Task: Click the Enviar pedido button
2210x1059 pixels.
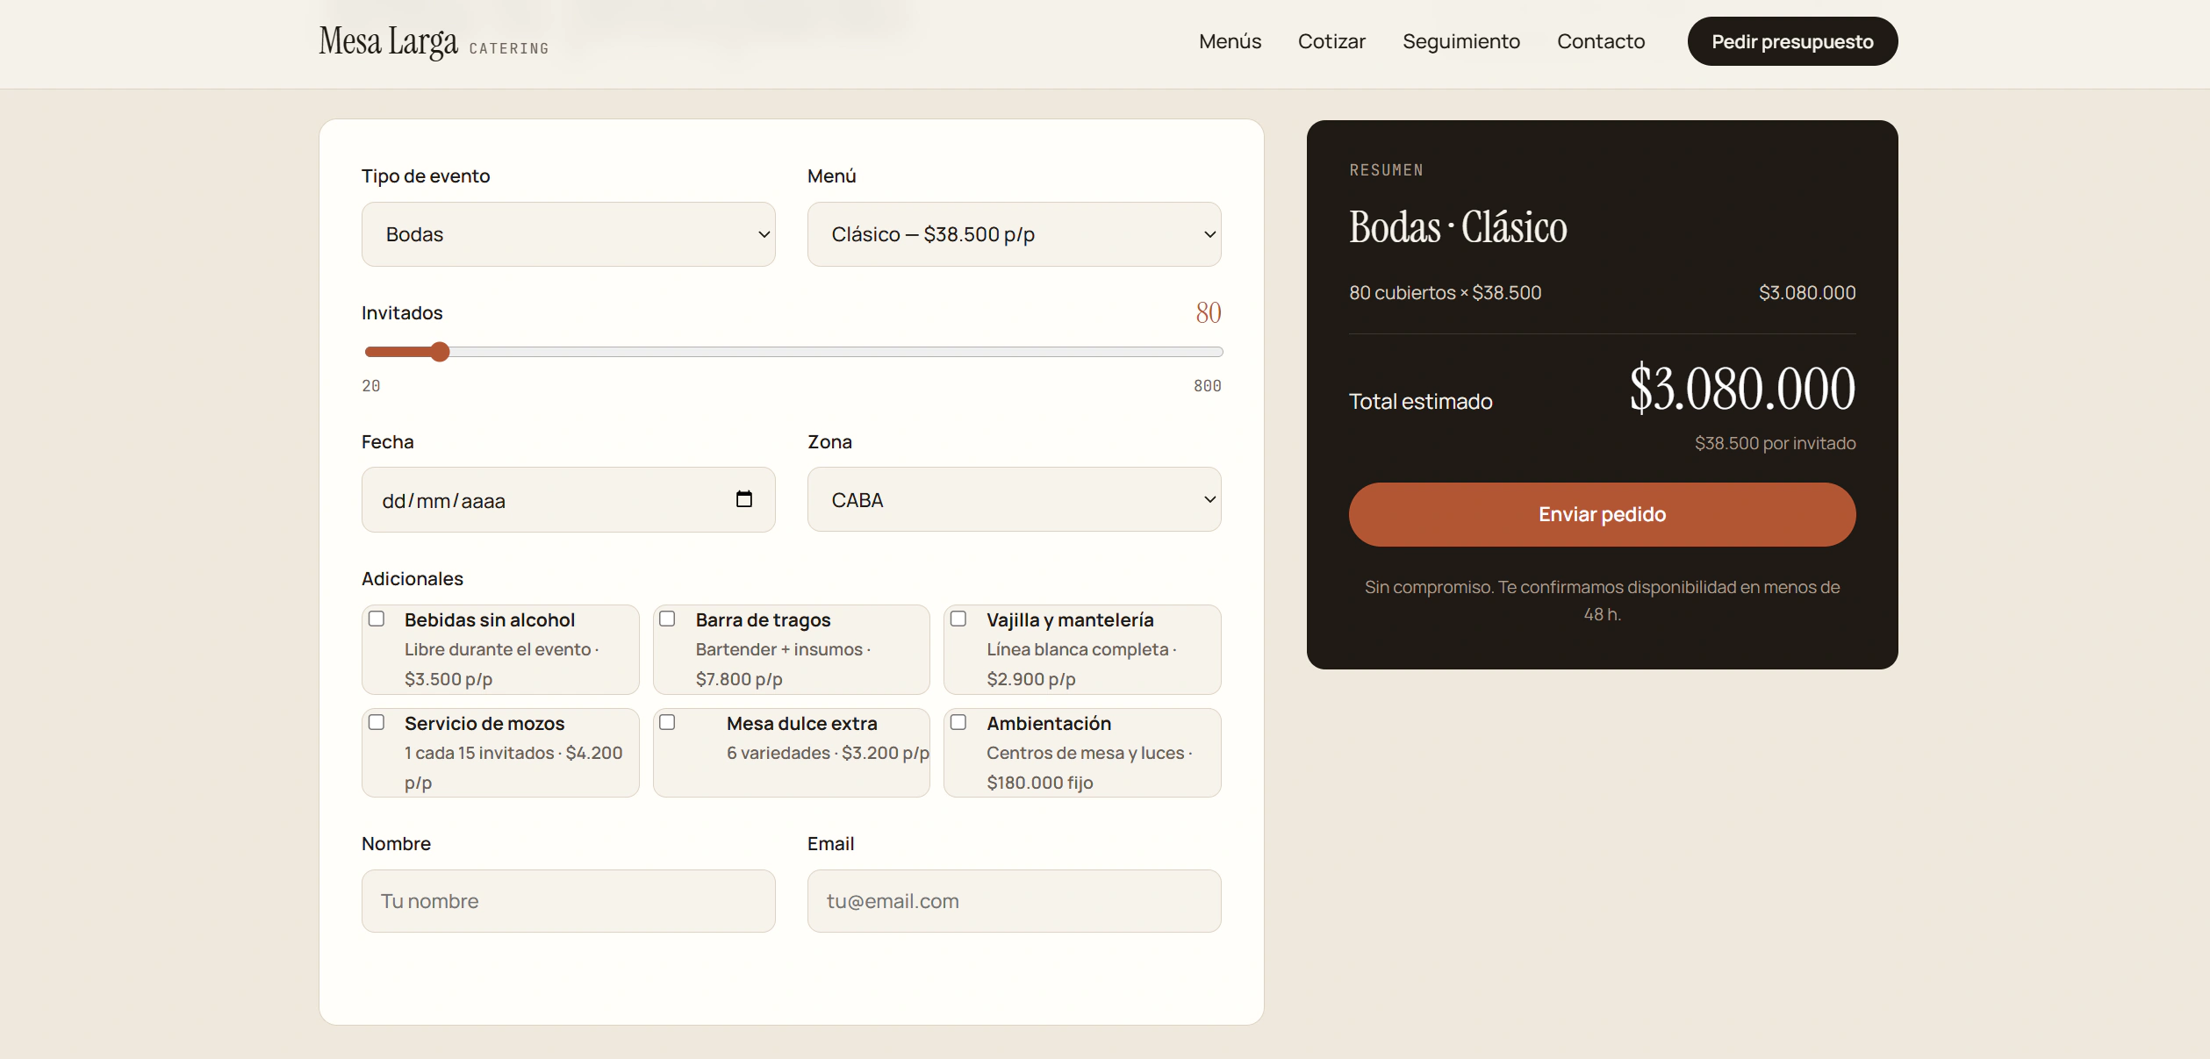Action: tap(1602, 514)
